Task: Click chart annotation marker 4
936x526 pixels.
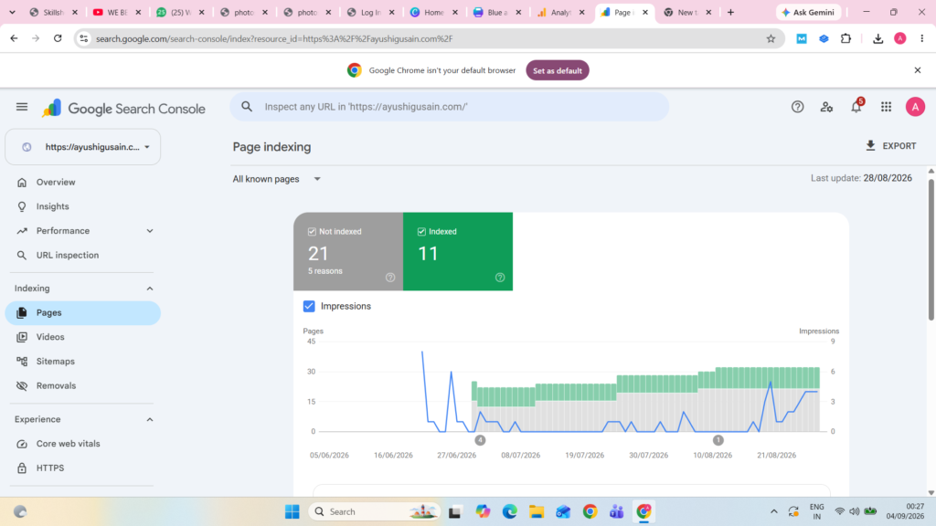Action: tap(480, 440)
